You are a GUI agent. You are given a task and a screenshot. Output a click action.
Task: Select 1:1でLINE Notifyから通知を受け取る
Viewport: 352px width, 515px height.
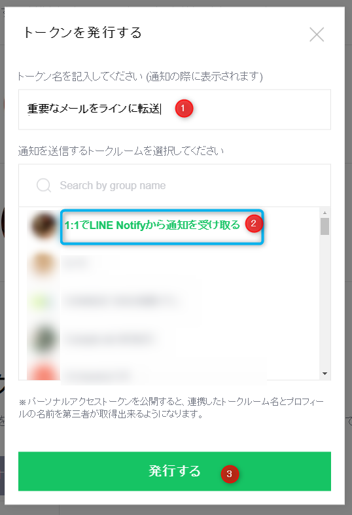(152, 225)
